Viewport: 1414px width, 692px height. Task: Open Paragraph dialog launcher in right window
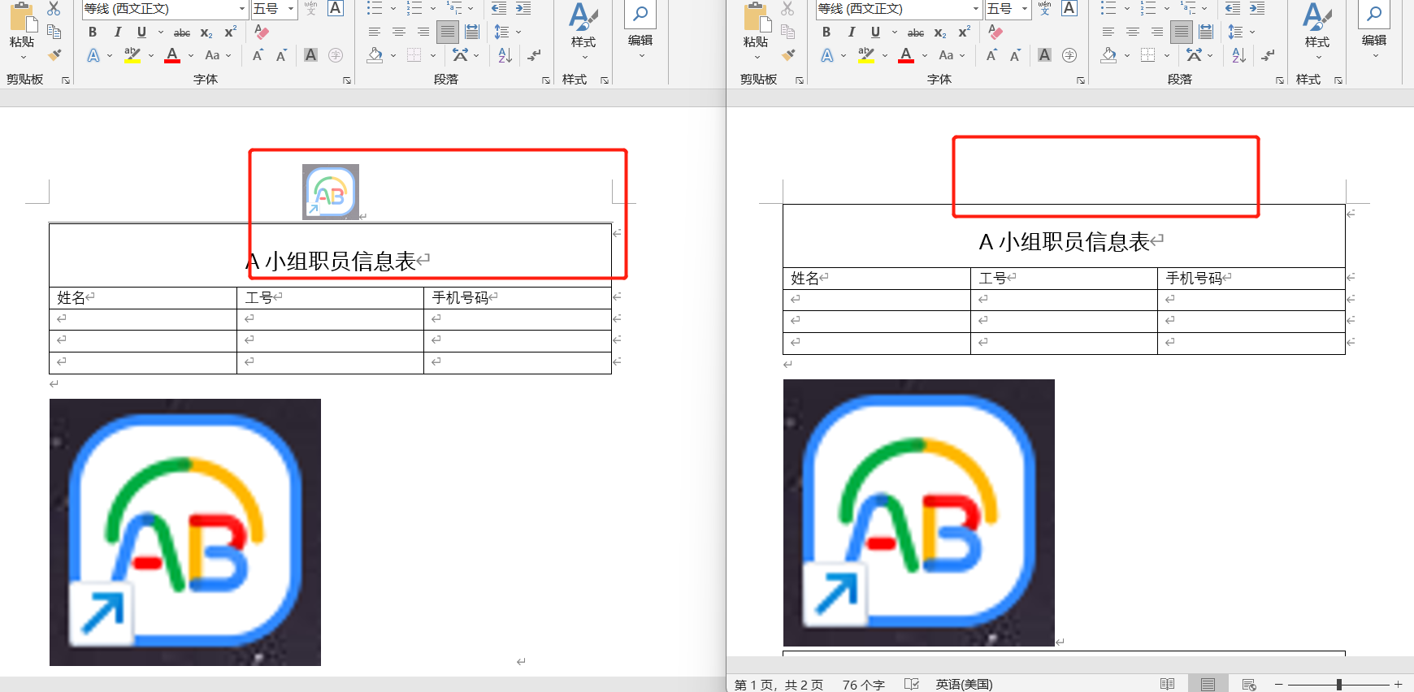(x=1280, y=80)
